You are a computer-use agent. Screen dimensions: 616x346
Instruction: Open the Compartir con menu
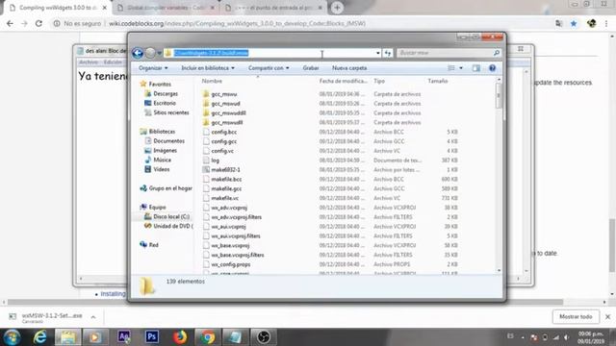pos(269,68)
